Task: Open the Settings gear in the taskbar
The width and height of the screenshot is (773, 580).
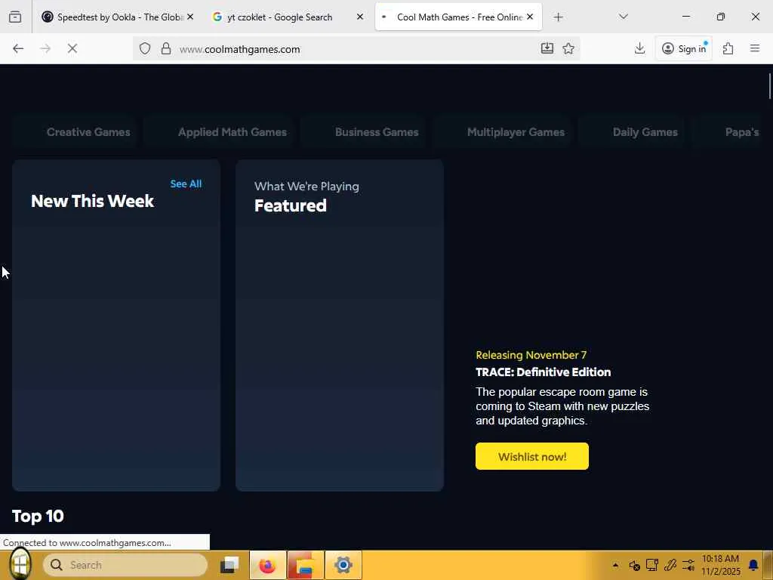Action: tap(343, 565)
